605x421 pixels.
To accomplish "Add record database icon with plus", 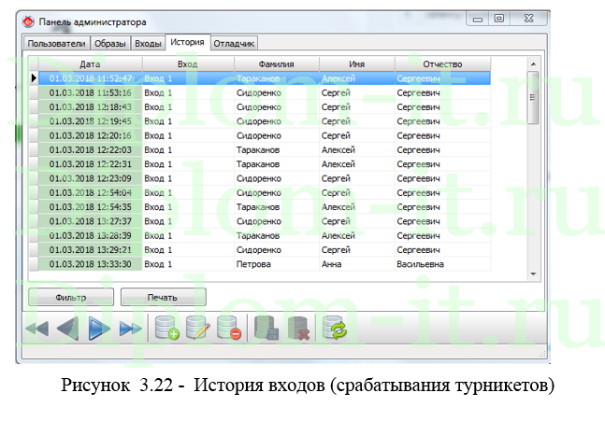I will (x=166, y=328).
